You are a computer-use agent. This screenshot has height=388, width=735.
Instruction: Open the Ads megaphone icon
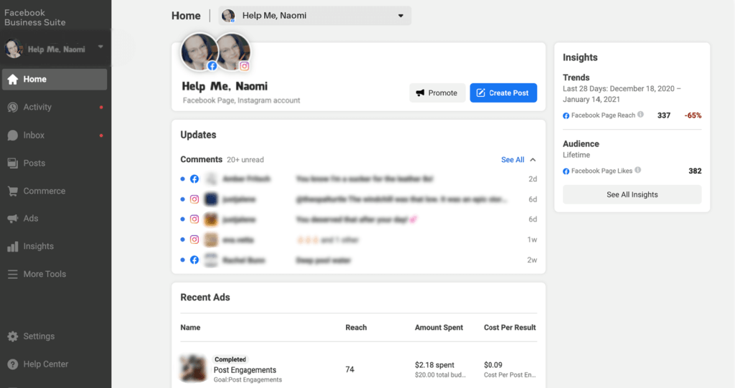point(13,219)
